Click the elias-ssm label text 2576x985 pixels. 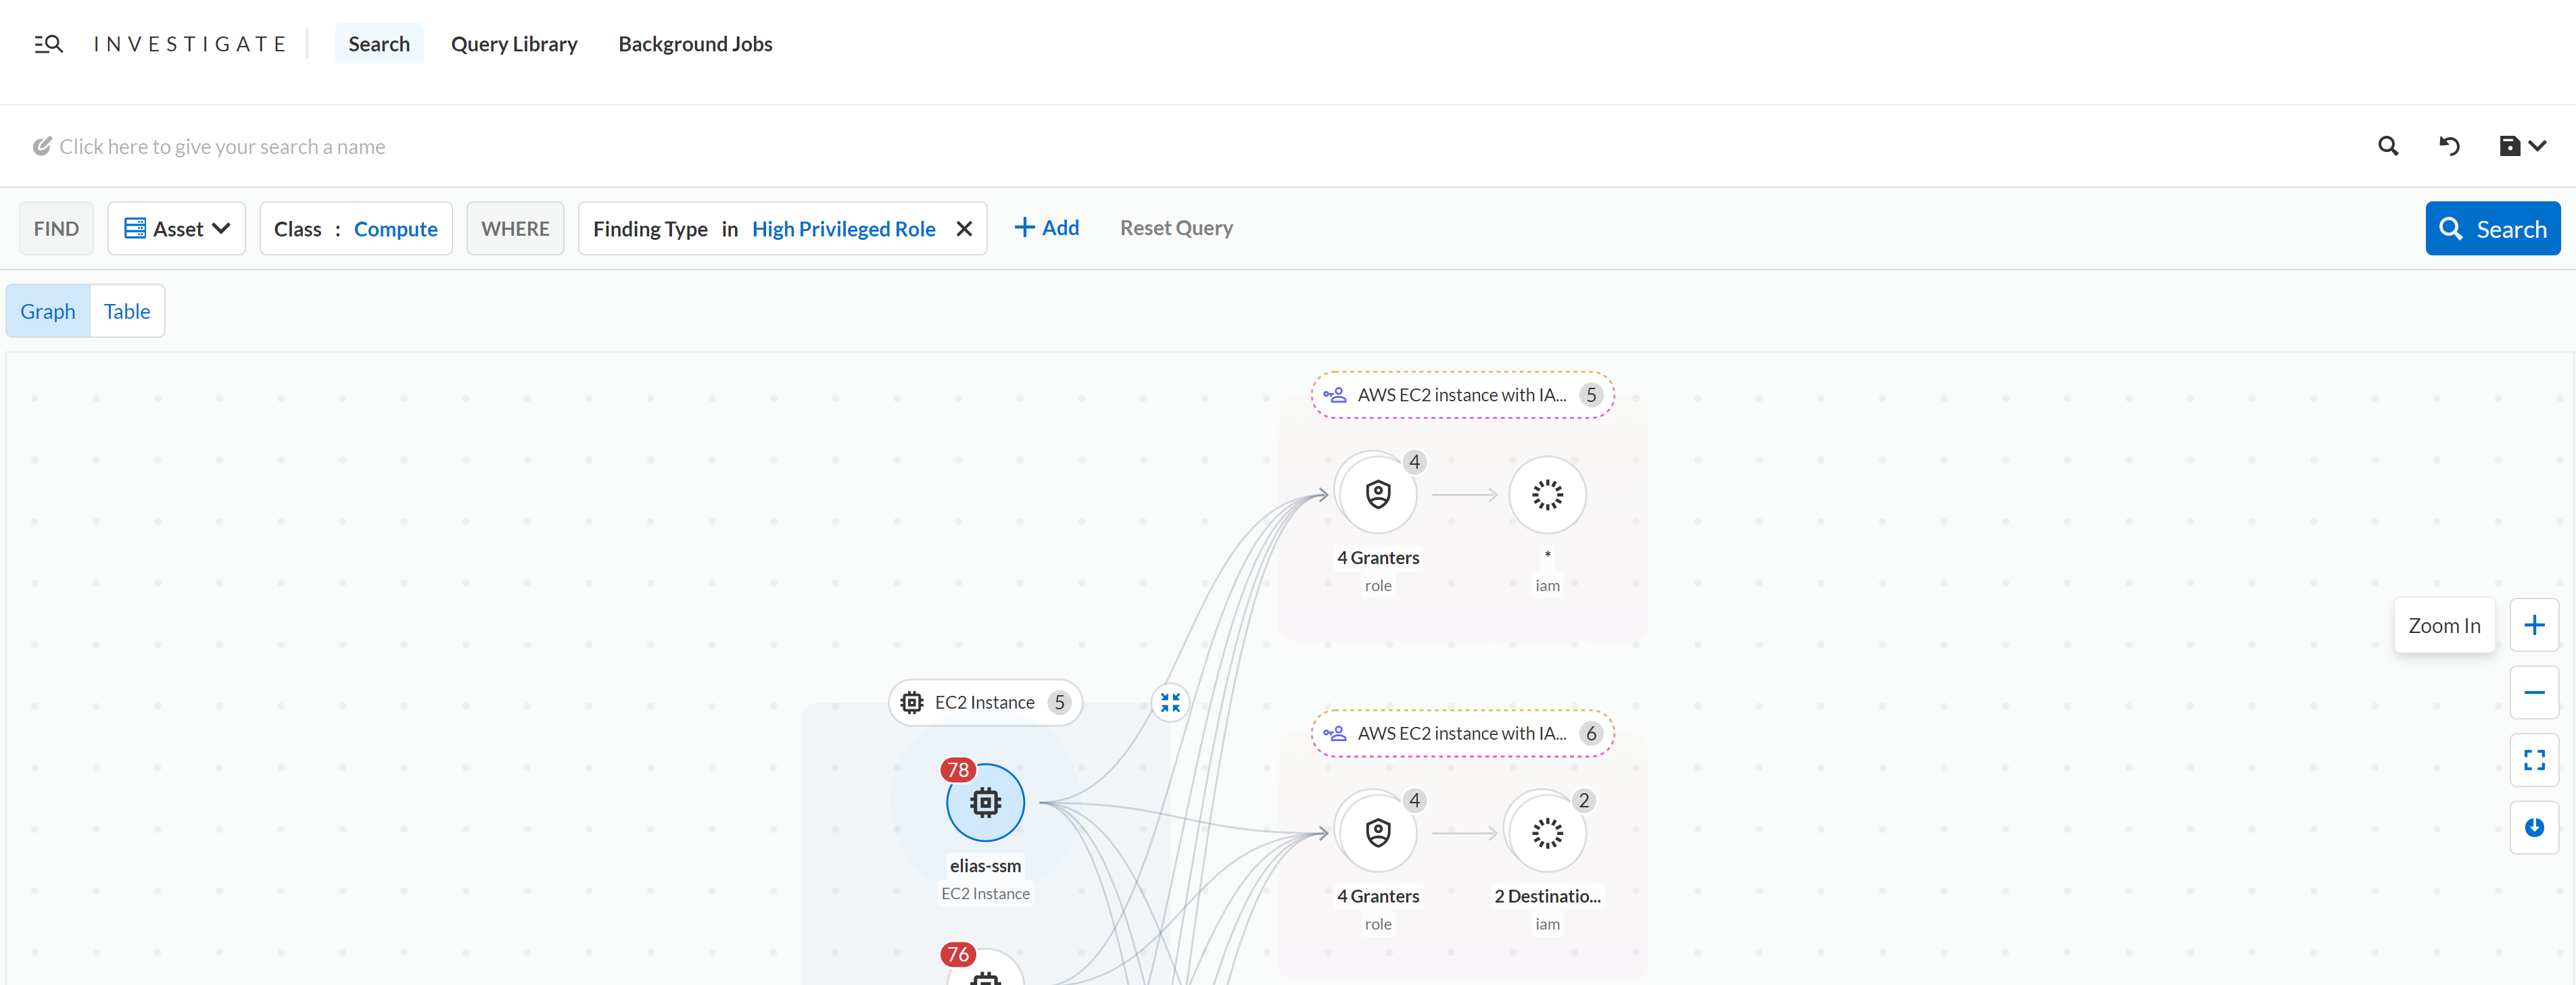coord(985,866)
